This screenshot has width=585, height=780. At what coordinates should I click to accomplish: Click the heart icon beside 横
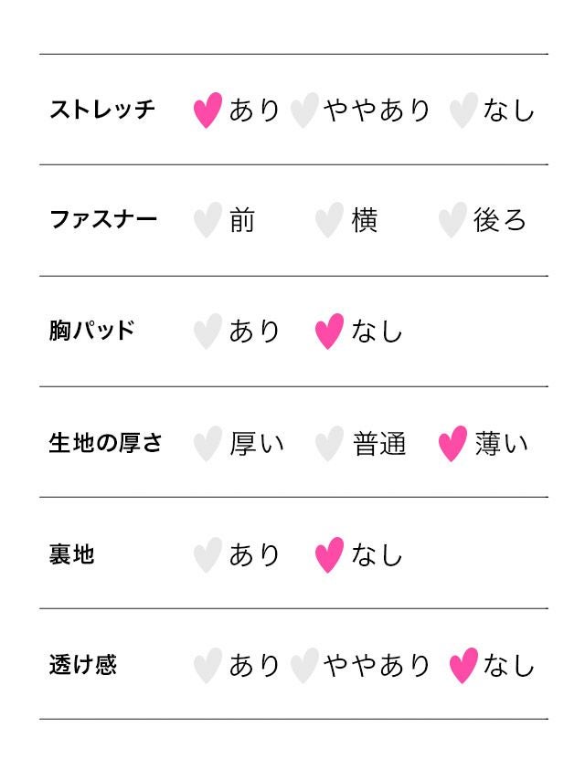[329, 221]
